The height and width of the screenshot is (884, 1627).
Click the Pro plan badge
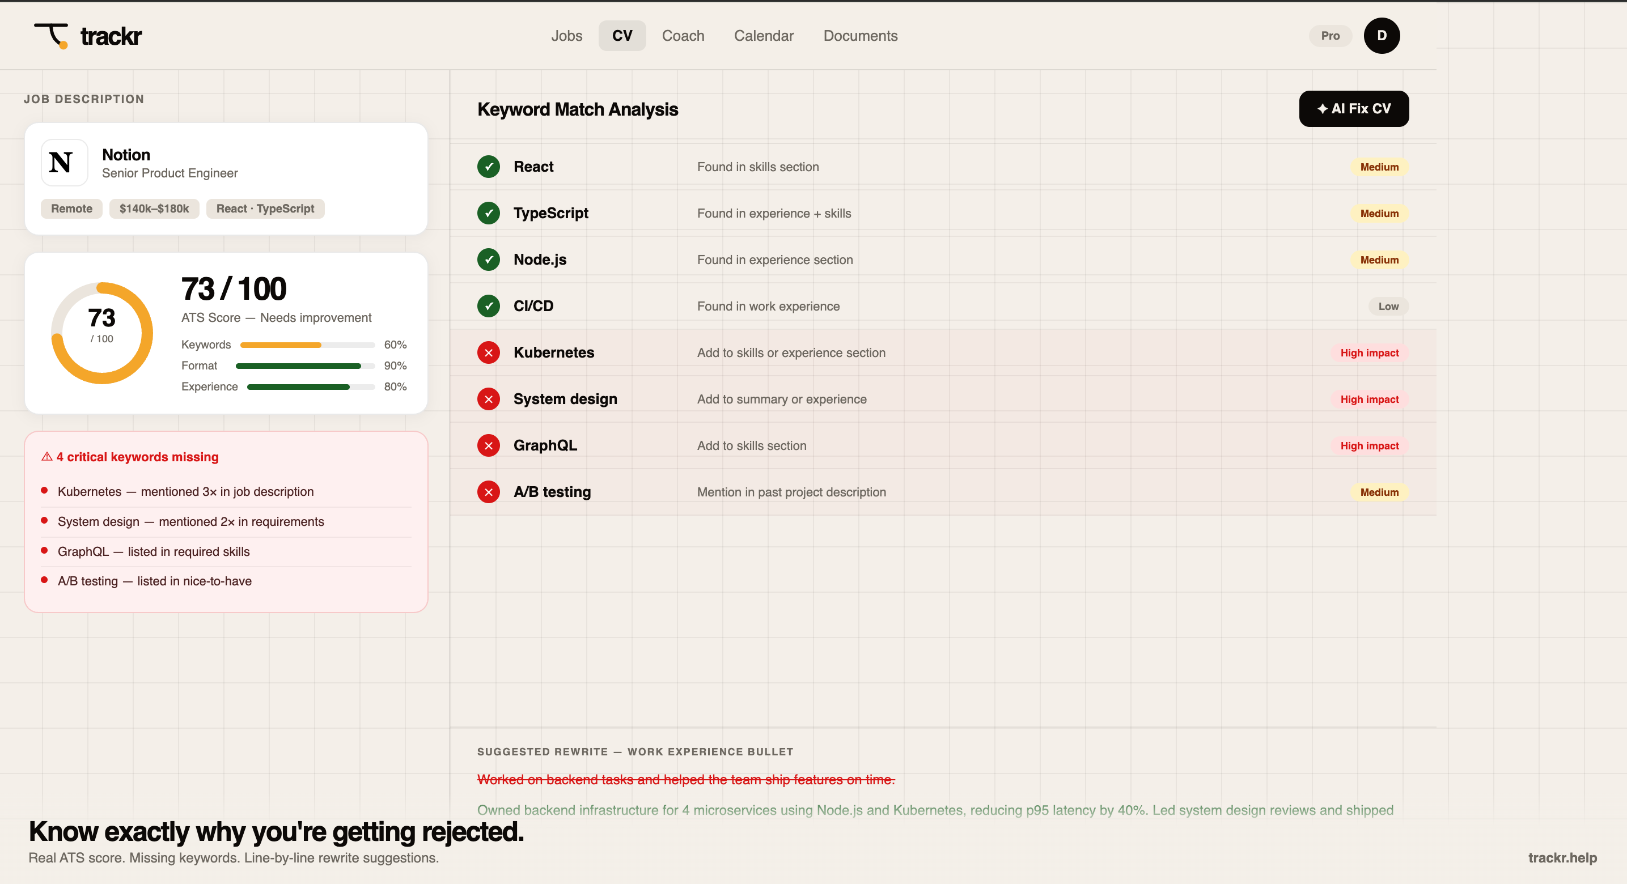click(x=1329, y=36)
